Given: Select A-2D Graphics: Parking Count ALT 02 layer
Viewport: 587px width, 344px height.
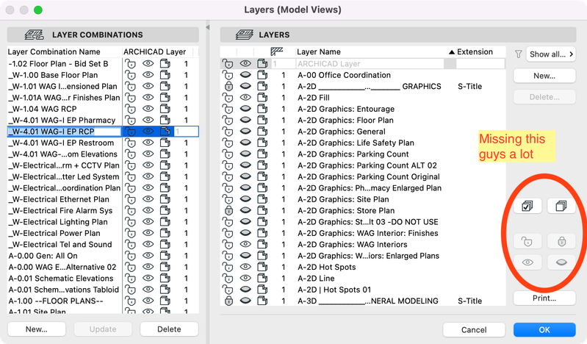Looking at the screenshot, I should pyautogui.click(x=367, y=165).
